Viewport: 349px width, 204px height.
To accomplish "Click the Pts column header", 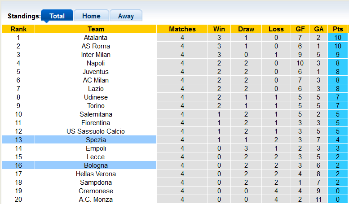I will coord(338,29).
